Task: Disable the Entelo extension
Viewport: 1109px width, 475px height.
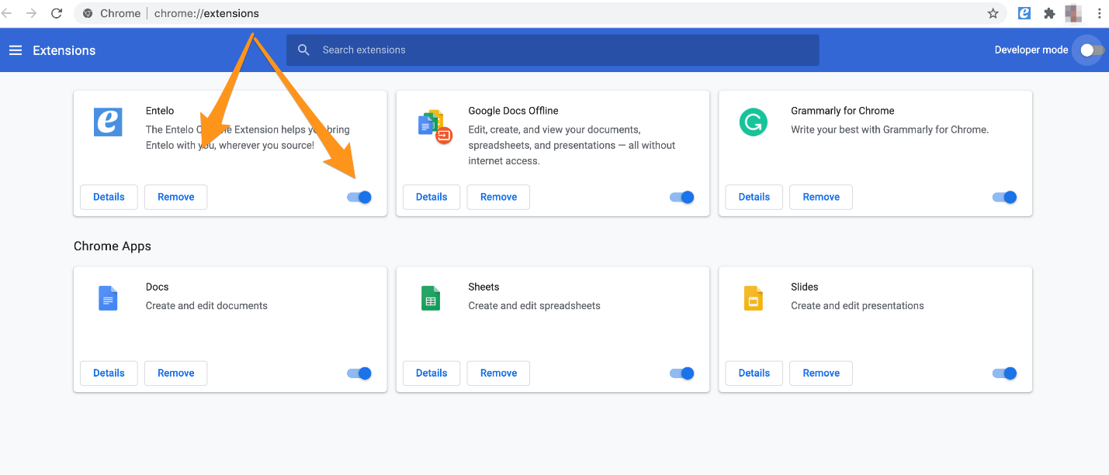Action: 359,197
